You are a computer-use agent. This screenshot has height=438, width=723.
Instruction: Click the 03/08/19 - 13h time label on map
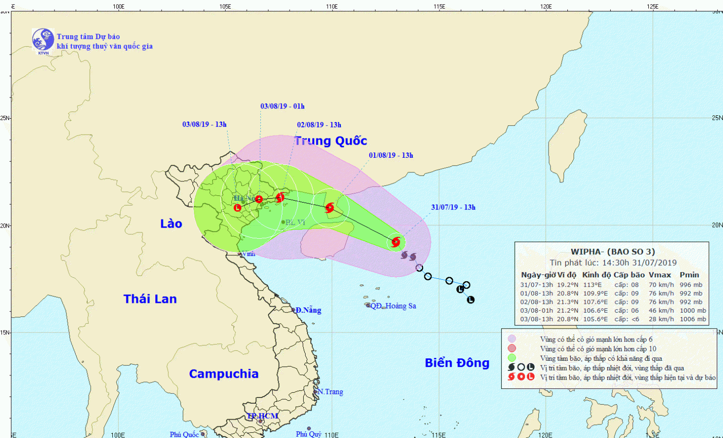point(204,124)
